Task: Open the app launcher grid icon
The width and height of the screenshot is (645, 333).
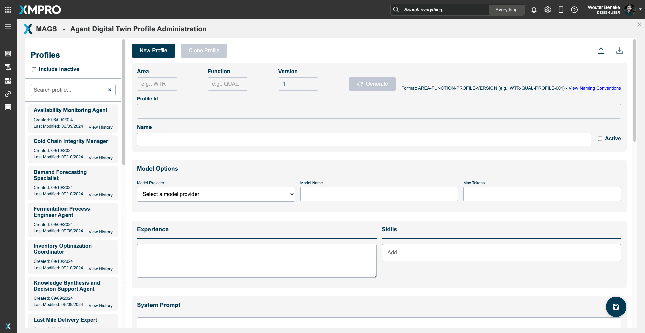Action: [x=8, y=10]
